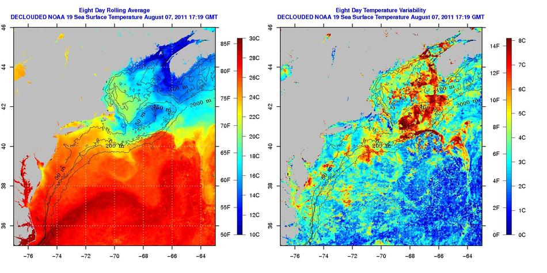Click the "200 m" contour label on right map

tap(382, 145)
